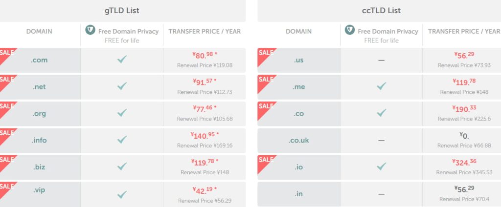Viewport: 501px width, 207px height.
Task: Choose the .in domain entry
Action: [x=298, y=193]
